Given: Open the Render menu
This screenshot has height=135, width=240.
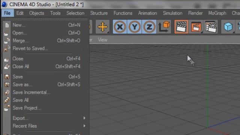Looking at the screenshot, I should click(195, 13).
